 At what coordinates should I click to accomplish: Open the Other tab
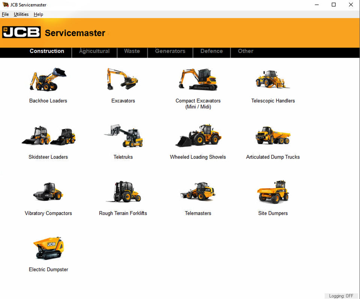pos(246,51)
